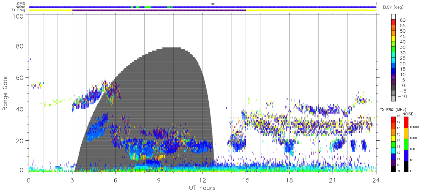The height and width of the screenshot is (195, 423).
Task: Click y-axis tick label '60' on Range Gate axis
Action: (x=19, y=77)
